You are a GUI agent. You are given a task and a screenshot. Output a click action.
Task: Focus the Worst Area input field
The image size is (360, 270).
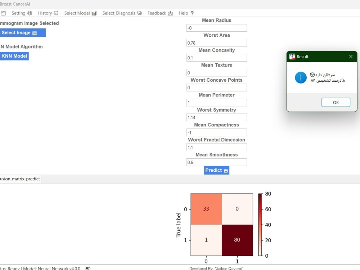(x=216, y=43)
